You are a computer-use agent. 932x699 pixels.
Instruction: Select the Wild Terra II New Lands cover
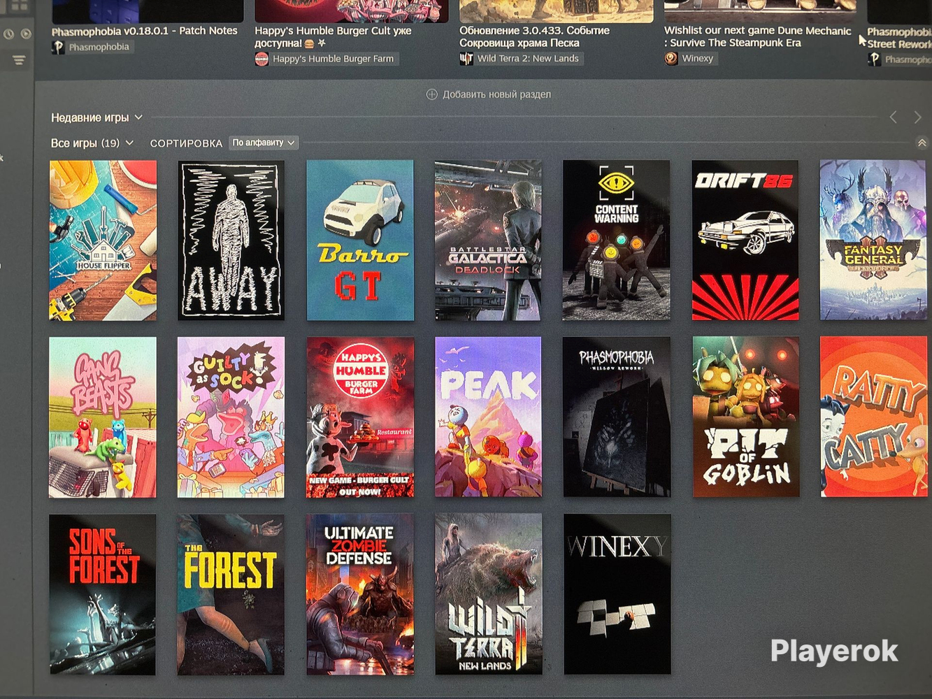[488, 595]
